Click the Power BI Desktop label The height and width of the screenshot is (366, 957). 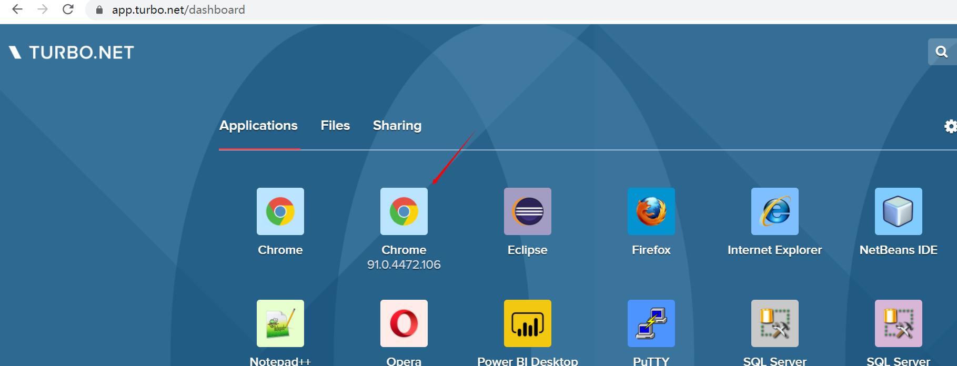[x=528, y=361]
